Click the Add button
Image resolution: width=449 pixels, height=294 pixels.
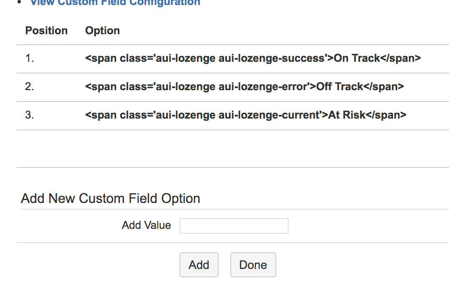point(199,265)
